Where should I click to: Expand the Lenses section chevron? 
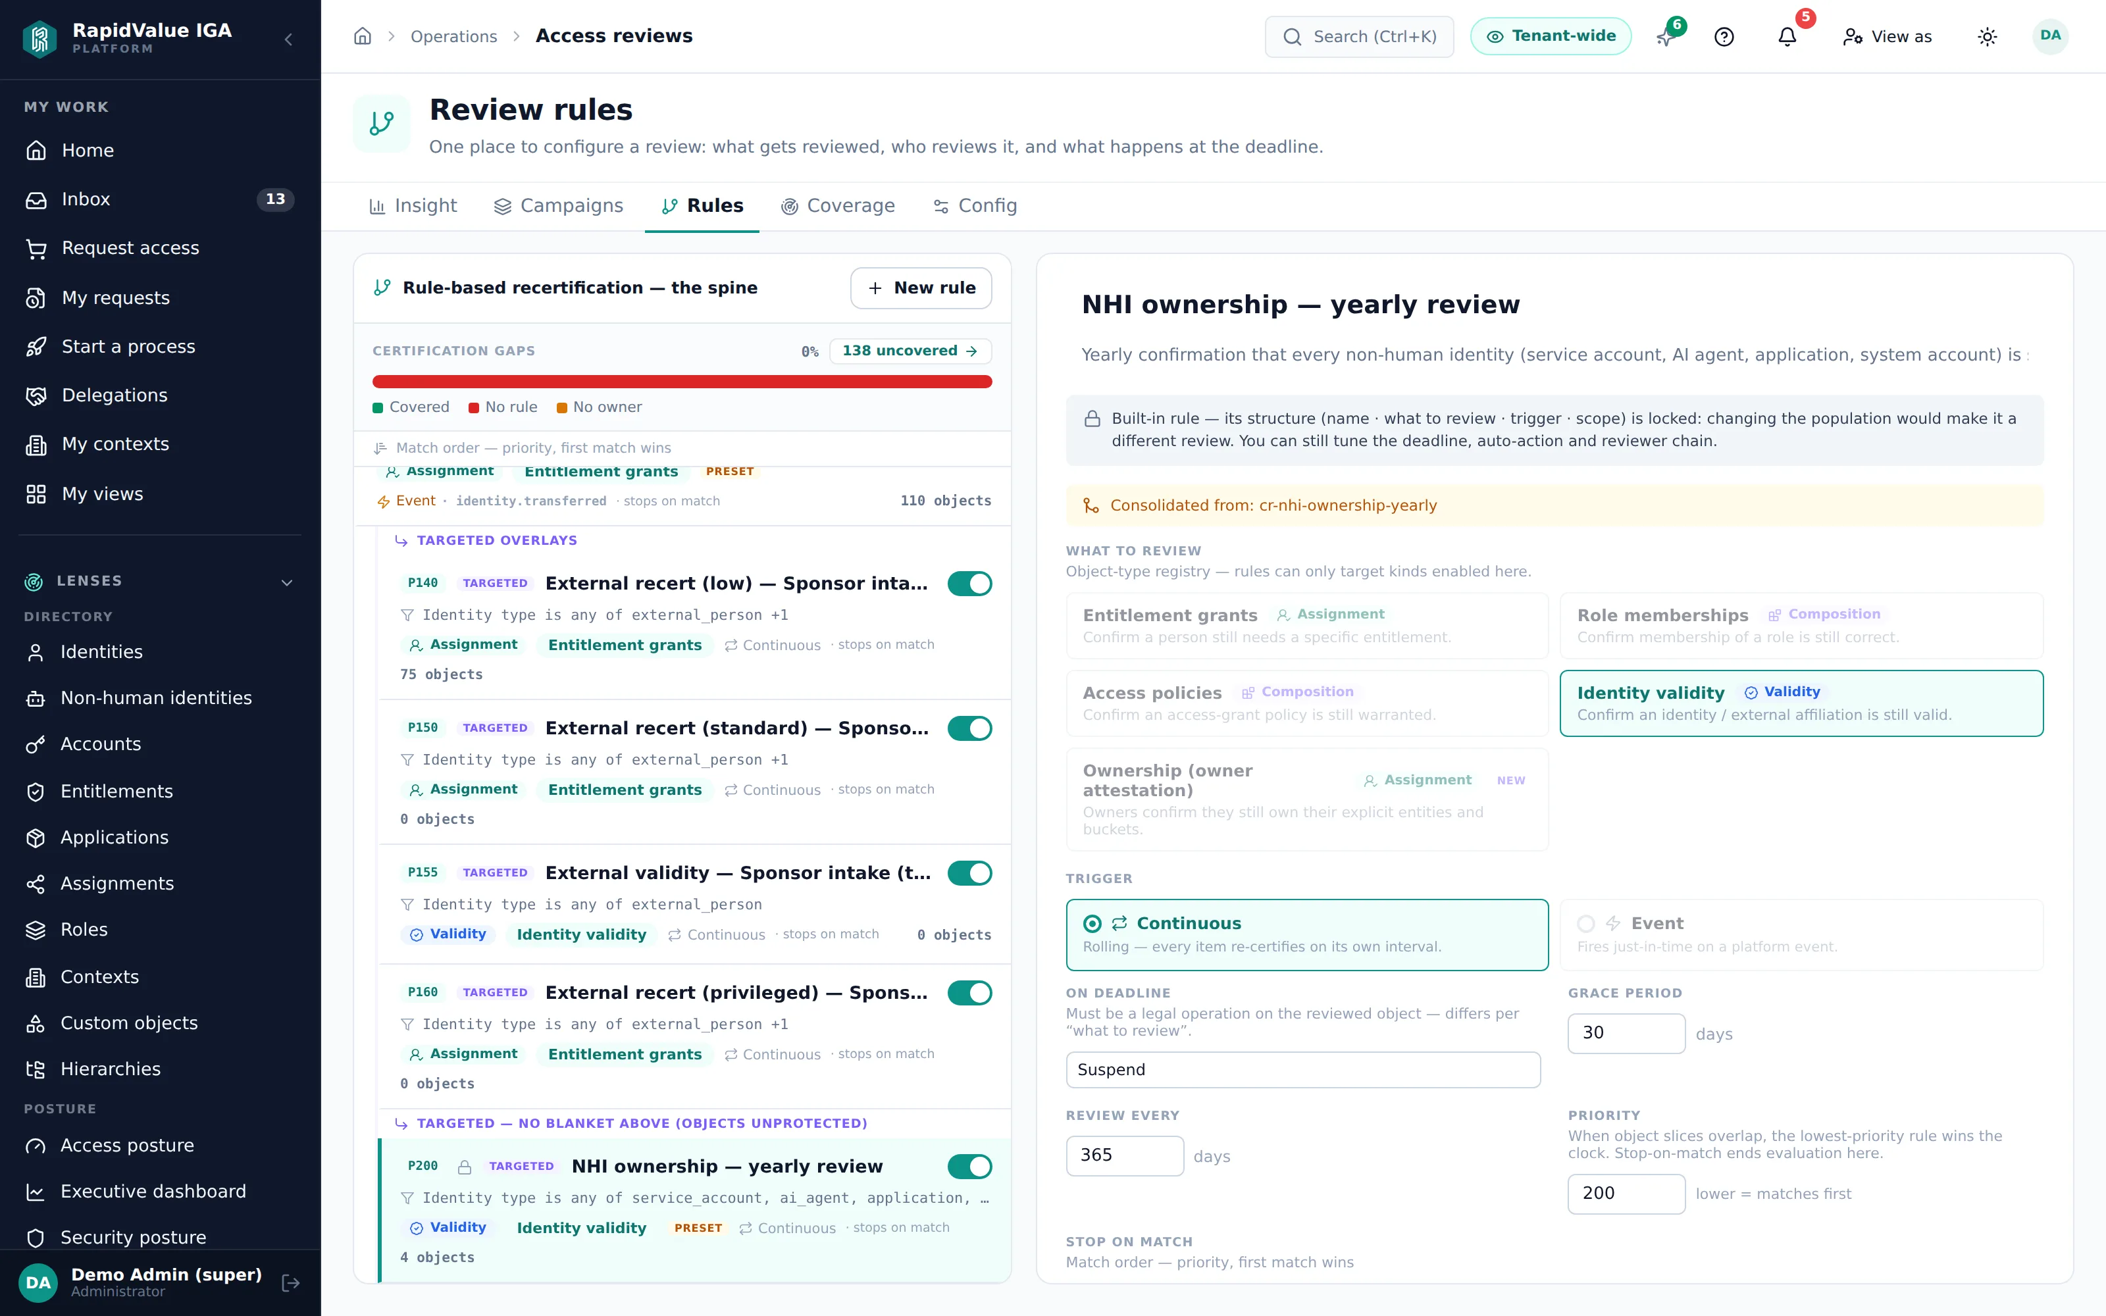(287, 582)
